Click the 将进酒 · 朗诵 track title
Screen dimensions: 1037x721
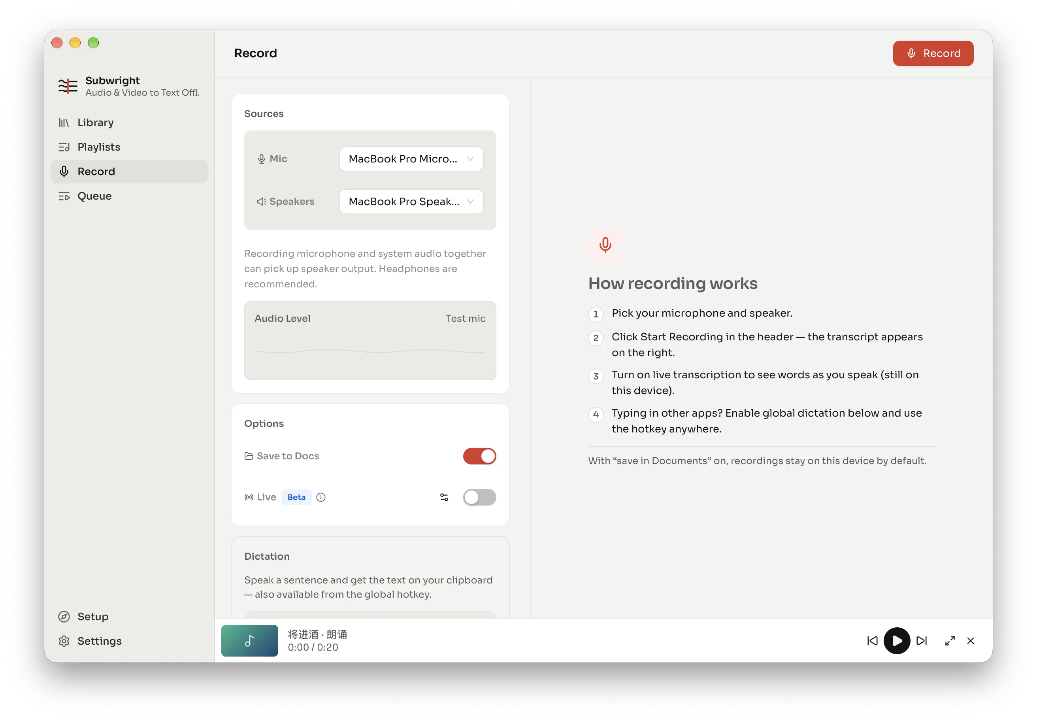pyautogui.click(x=317, y=634)
